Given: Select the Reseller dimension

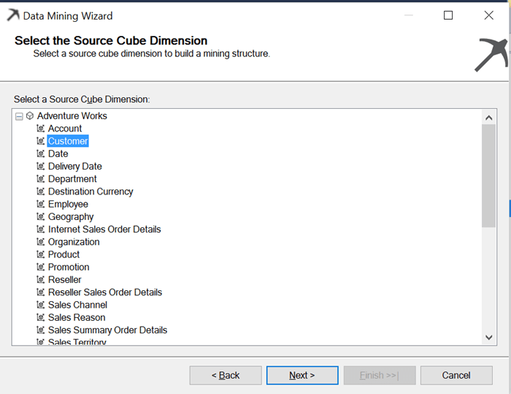Looking at the screenshot, I should (x=64, y=279).
